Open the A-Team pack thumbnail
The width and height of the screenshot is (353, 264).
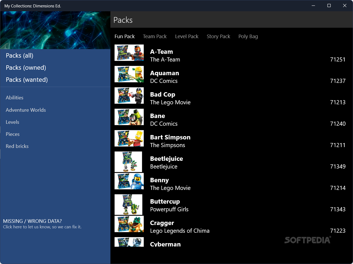(129, 53)
